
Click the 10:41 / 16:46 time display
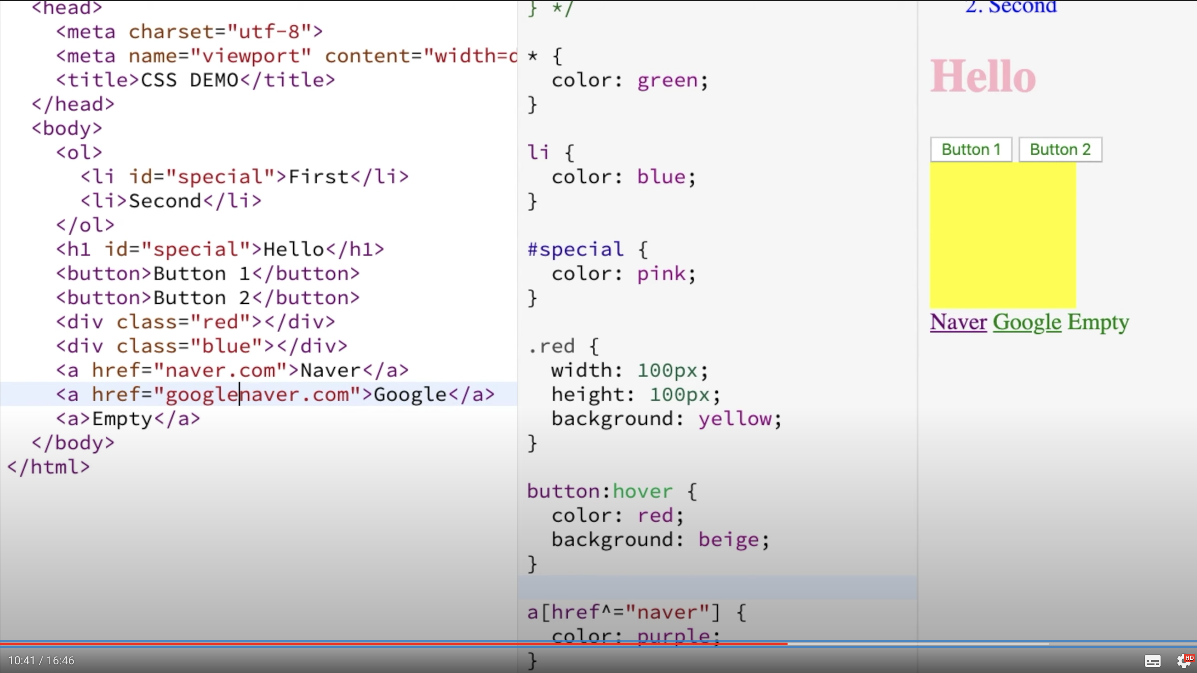[x=41, y=660]
